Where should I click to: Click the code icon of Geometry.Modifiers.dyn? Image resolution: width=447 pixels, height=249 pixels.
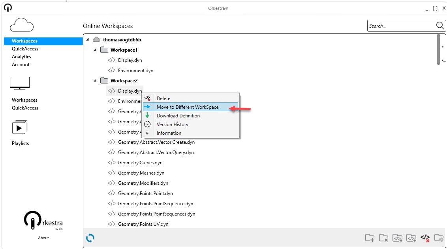112,183
